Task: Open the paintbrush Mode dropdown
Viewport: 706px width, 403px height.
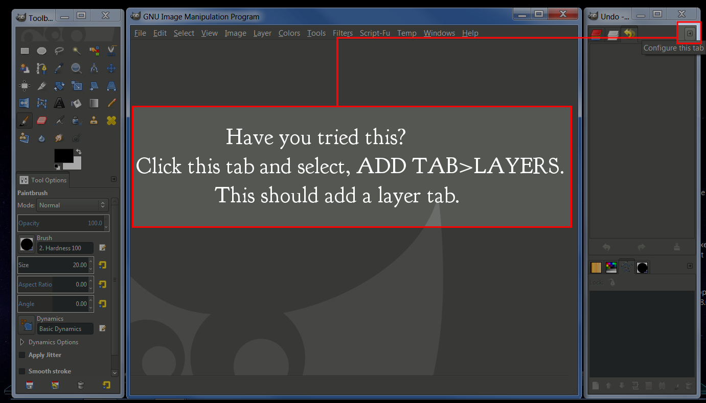Action: click(72, 205)
